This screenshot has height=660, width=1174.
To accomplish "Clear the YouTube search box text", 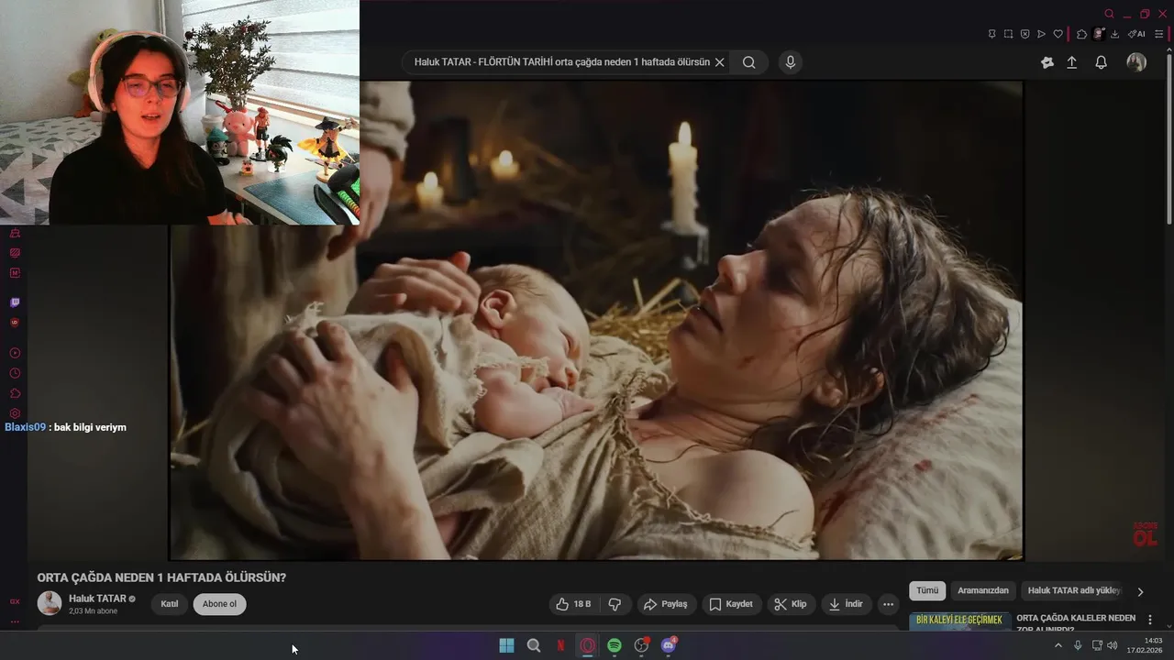I will [x=720, y=62].
